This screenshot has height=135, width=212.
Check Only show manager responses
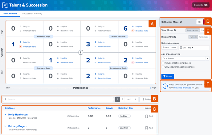(163, 67)
